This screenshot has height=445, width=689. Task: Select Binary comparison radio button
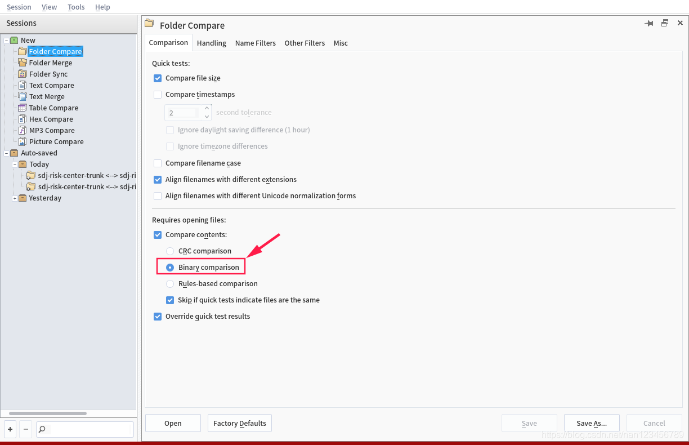[x=170, y=268]
